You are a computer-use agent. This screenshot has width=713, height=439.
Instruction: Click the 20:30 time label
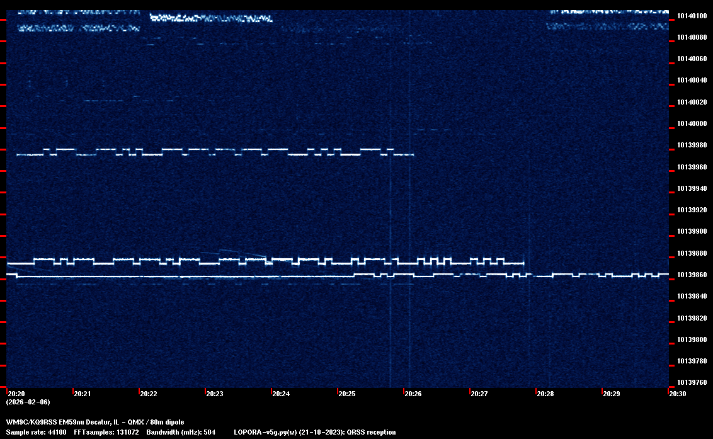click(678, 394)
